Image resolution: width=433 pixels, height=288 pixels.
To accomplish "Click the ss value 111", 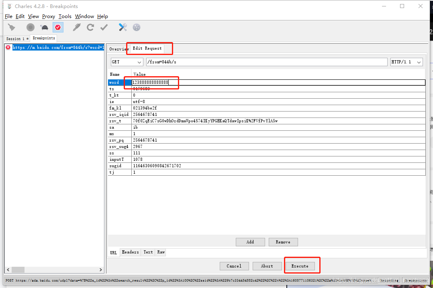I will coord(137,153).
